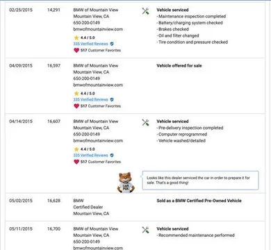Screen dimensions: 271x250
Task: Open 335 Verified Reviews link in 04/09/2015 entry
Action: (90, 99)
